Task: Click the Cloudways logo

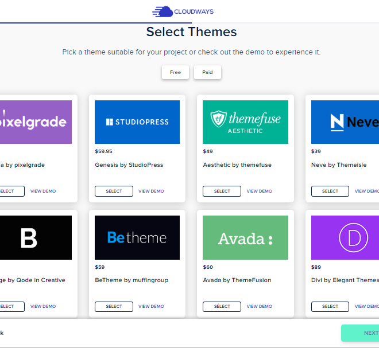Action: coord(183,11)
